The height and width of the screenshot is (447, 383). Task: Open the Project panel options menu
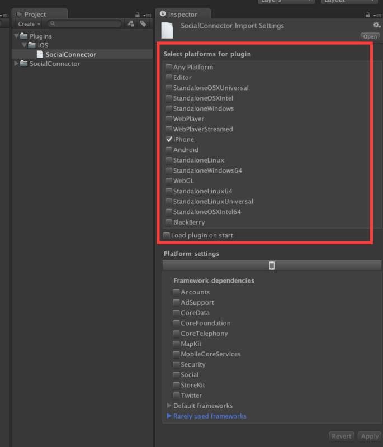147,16
